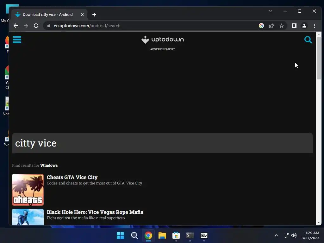The width and height of the screenshot is (324, 243).
Task: Open Cheats GTA Vice City title
Action: 72,177
